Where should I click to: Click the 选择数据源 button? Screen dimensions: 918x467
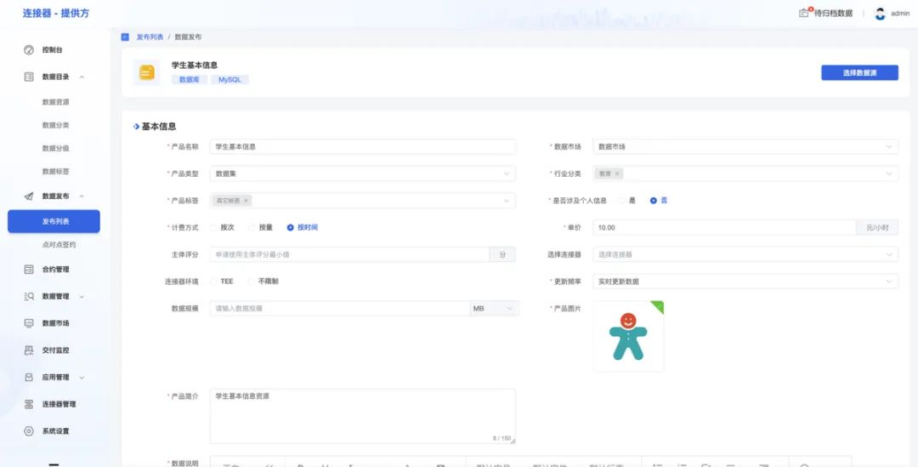click(859, 73)
